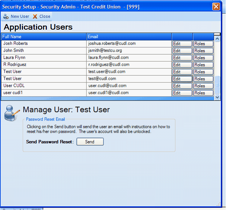Click the user.cudl1@cudl.com email cell
Viewport: 226px width, 210px height.
click(x=129, y=93)
